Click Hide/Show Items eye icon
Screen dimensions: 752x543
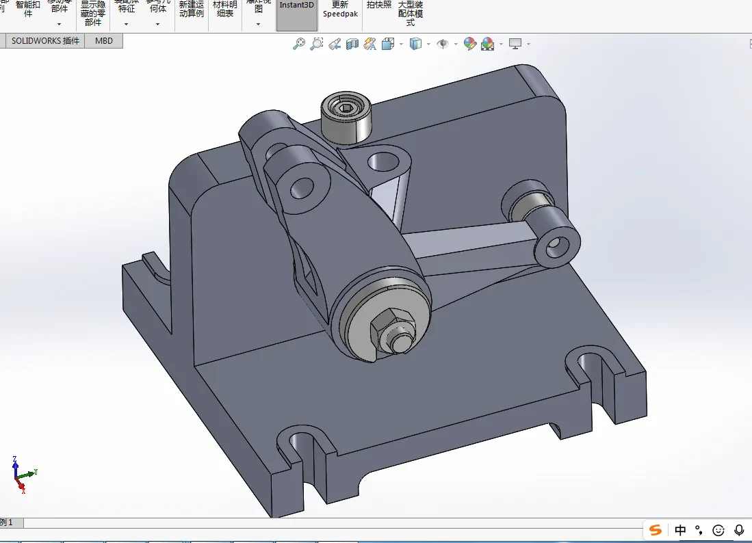[x=443, y=44]
